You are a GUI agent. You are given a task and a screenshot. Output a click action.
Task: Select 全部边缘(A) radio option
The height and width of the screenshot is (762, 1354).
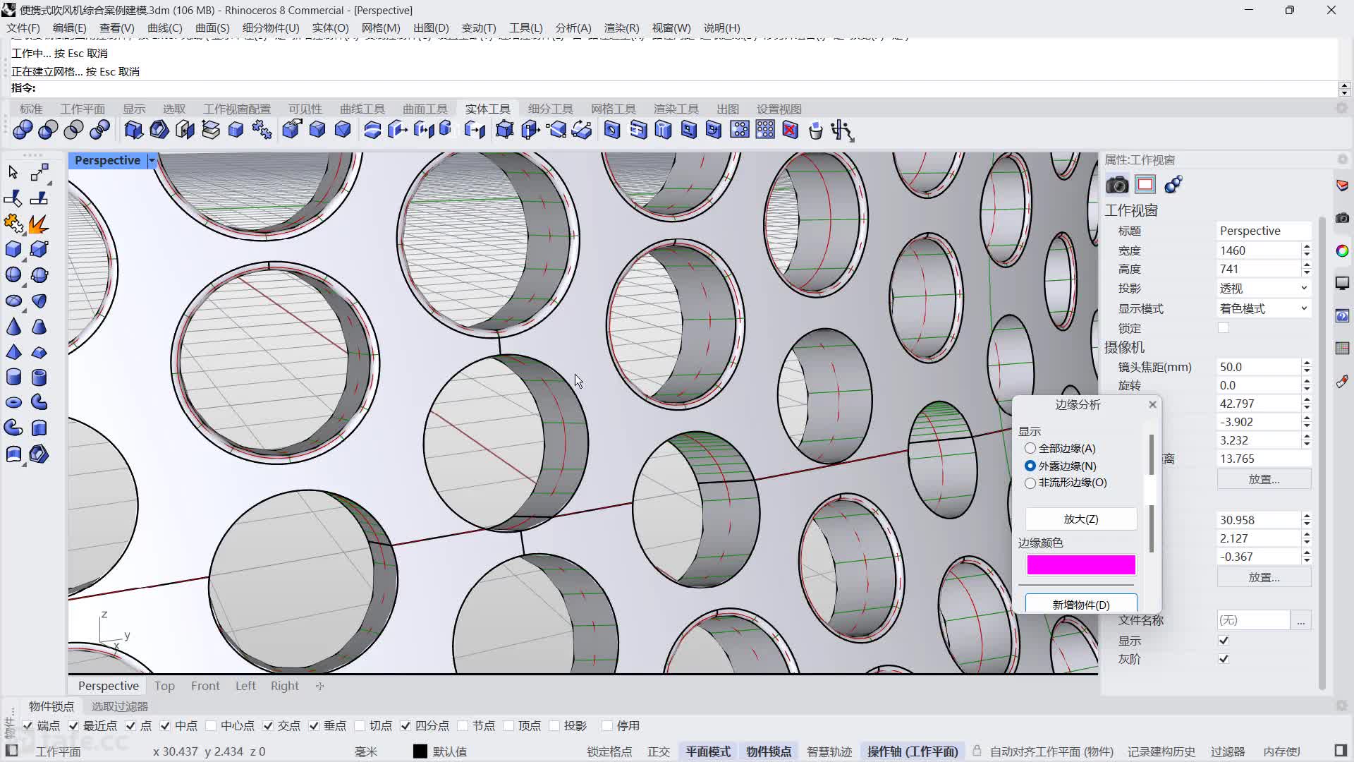coord(1030,448)
